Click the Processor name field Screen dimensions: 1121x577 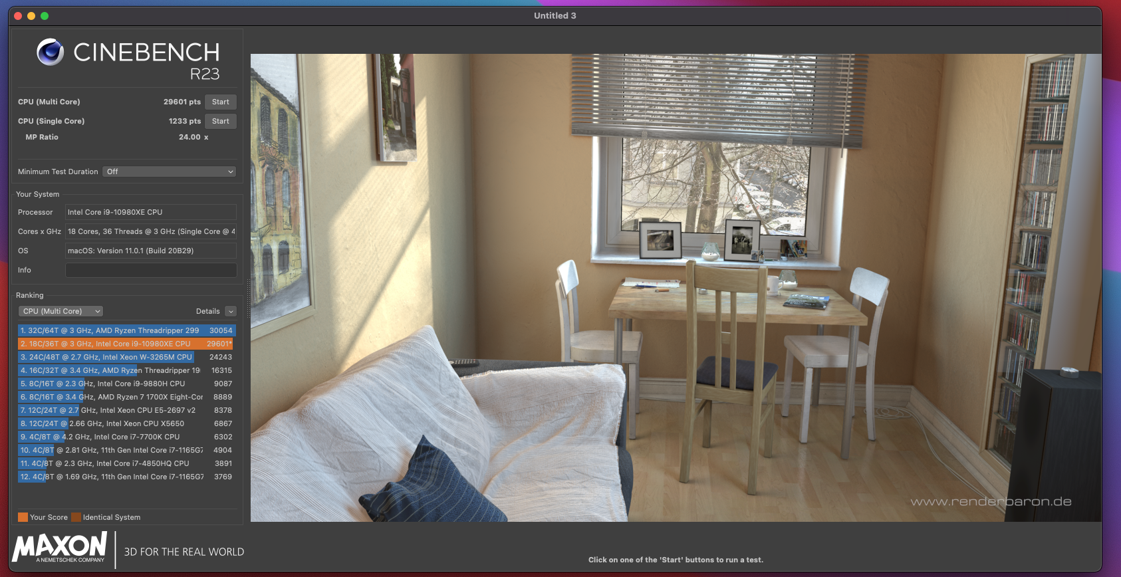click(x=151, y=212)
